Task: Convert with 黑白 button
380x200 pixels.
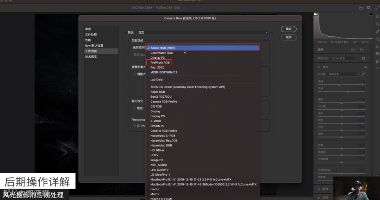Action: tap(362, 50)
